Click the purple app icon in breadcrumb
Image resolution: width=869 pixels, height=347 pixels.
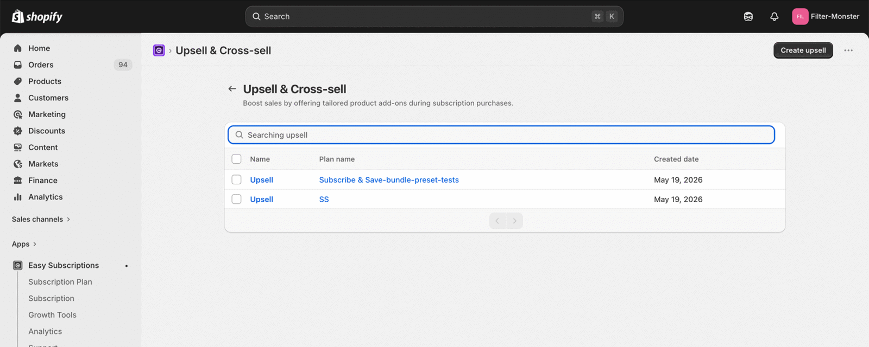(159, 50)
